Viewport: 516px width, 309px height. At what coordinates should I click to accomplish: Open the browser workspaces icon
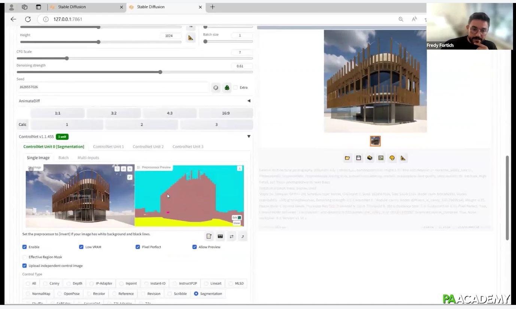click(x=25, y=7)
